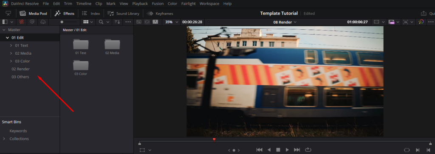Open the search options dropdown arrow
The width and height of the screenshot is (435, 154).
107,22
